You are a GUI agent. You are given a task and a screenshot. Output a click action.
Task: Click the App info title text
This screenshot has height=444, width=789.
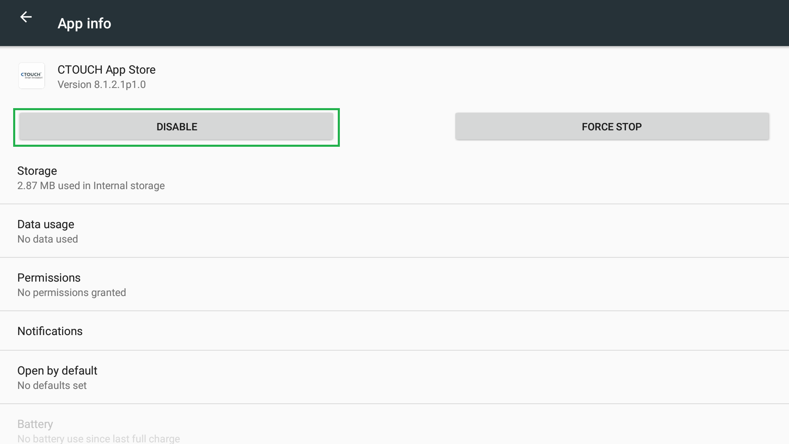pos(84,23)
